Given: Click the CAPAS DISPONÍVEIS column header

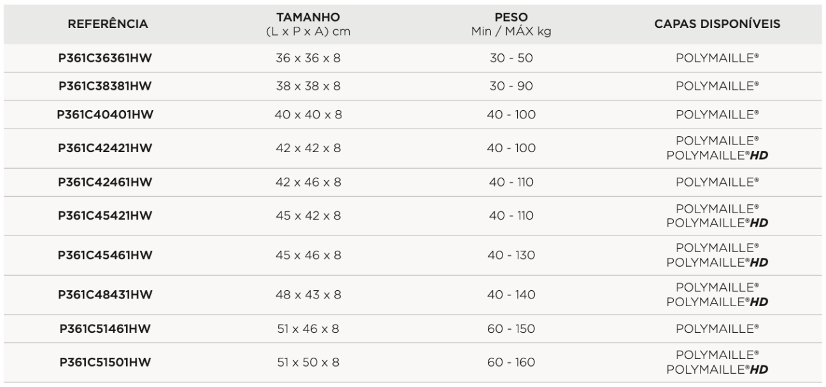Looking at the screenshot, I should pos(717,24).
